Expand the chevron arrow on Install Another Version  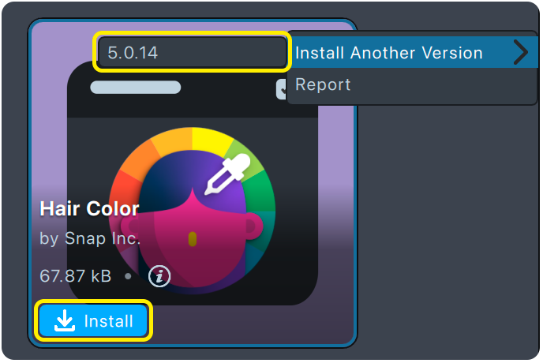click(x=520, y=52)
